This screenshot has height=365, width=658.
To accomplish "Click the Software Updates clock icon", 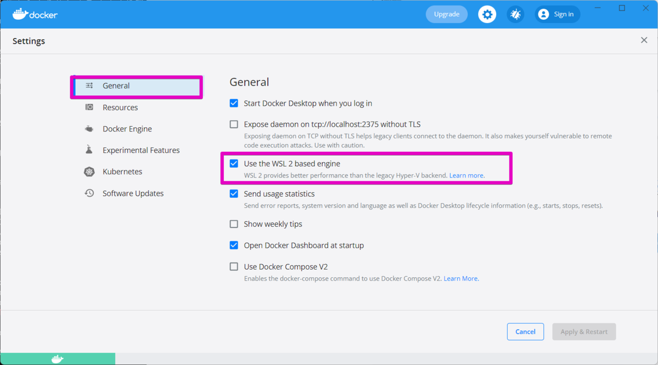I will coord(89,193).
